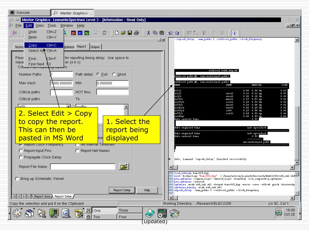309x231 pixels.
Task: Click the report pane vertical scrollbar thumb
Action: 297,133
